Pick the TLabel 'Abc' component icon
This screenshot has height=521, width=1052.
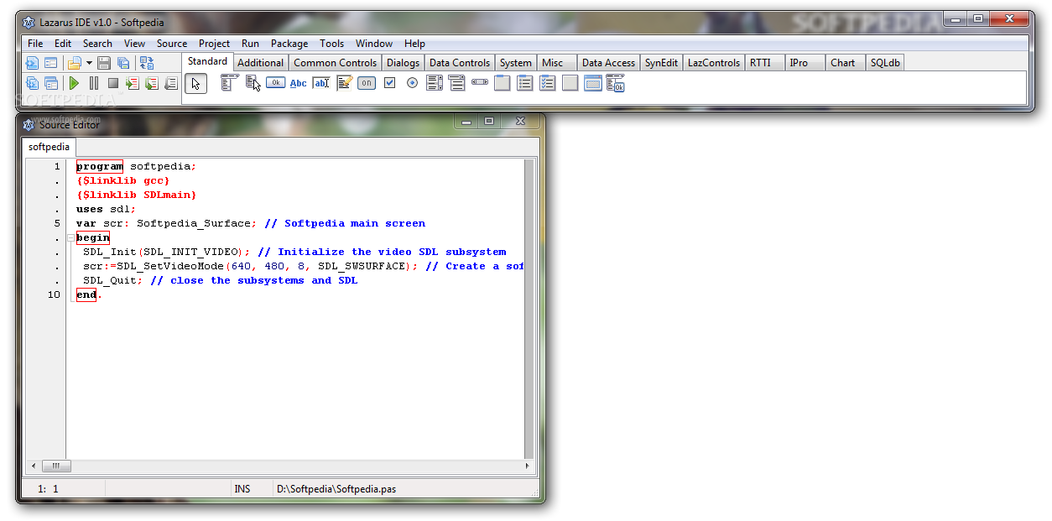(x=298, y=82)
